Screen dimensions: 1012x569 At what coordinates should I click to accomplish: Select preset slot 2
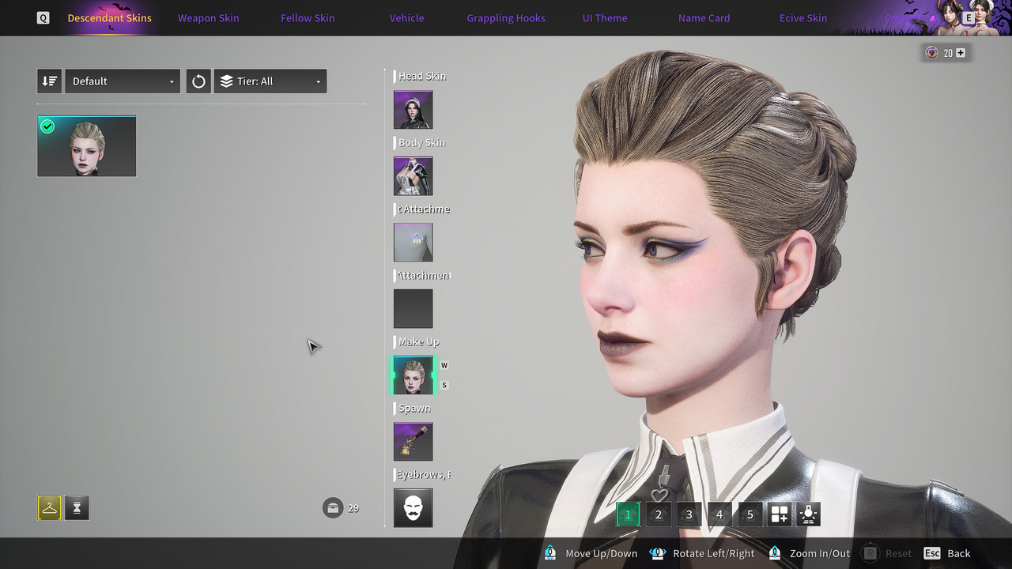[659, 514]
